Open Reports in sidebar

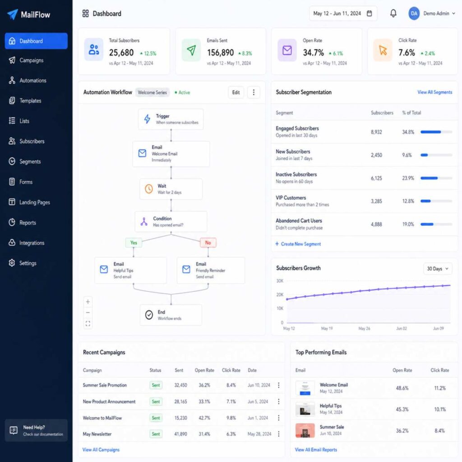tap(36, 223)
